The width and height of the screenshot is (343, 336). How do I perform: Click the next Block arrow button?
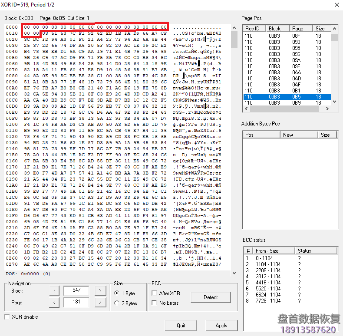click(x=100, y=291)
